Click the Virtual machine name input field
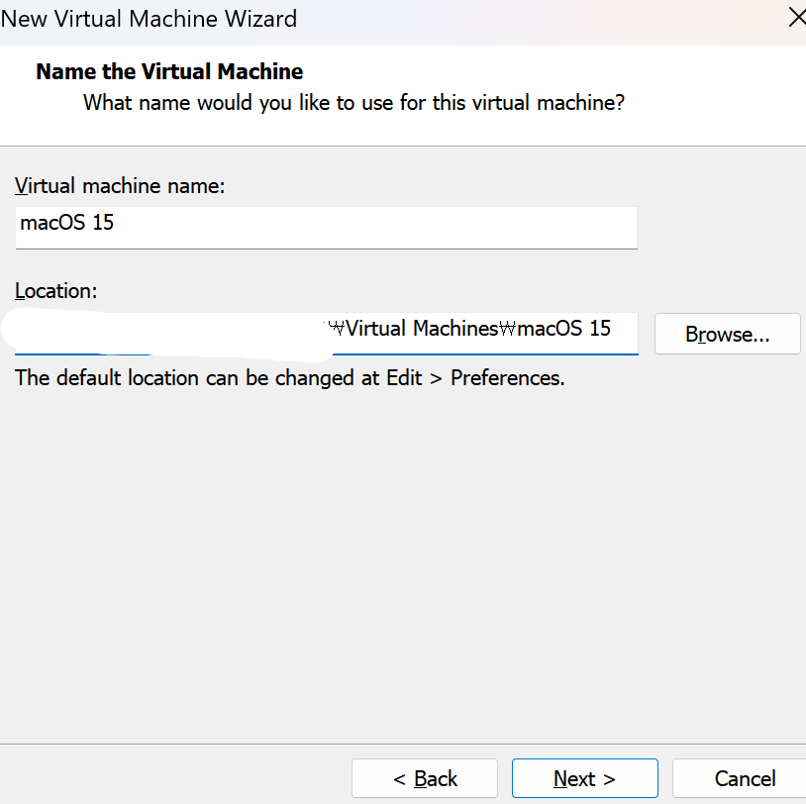Viewport: 806px width, 804px height. coord(326,227)
